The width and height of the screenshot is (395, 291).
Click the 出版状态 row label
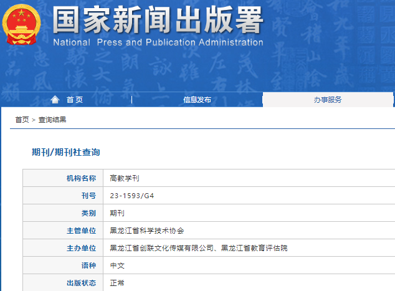81,283
